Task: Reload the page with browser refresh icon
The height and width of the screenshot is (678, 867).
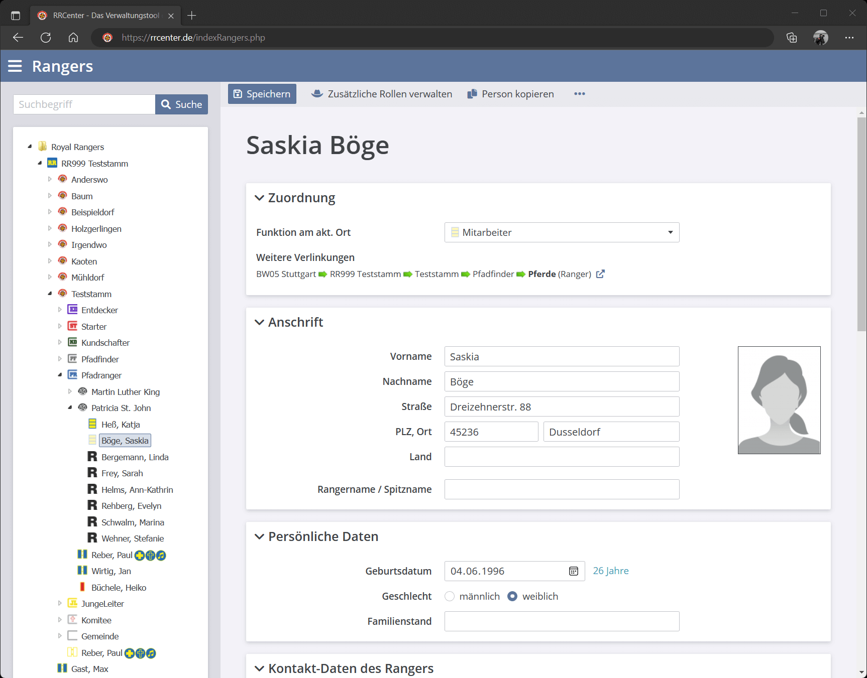Action: tap(46, 38)
